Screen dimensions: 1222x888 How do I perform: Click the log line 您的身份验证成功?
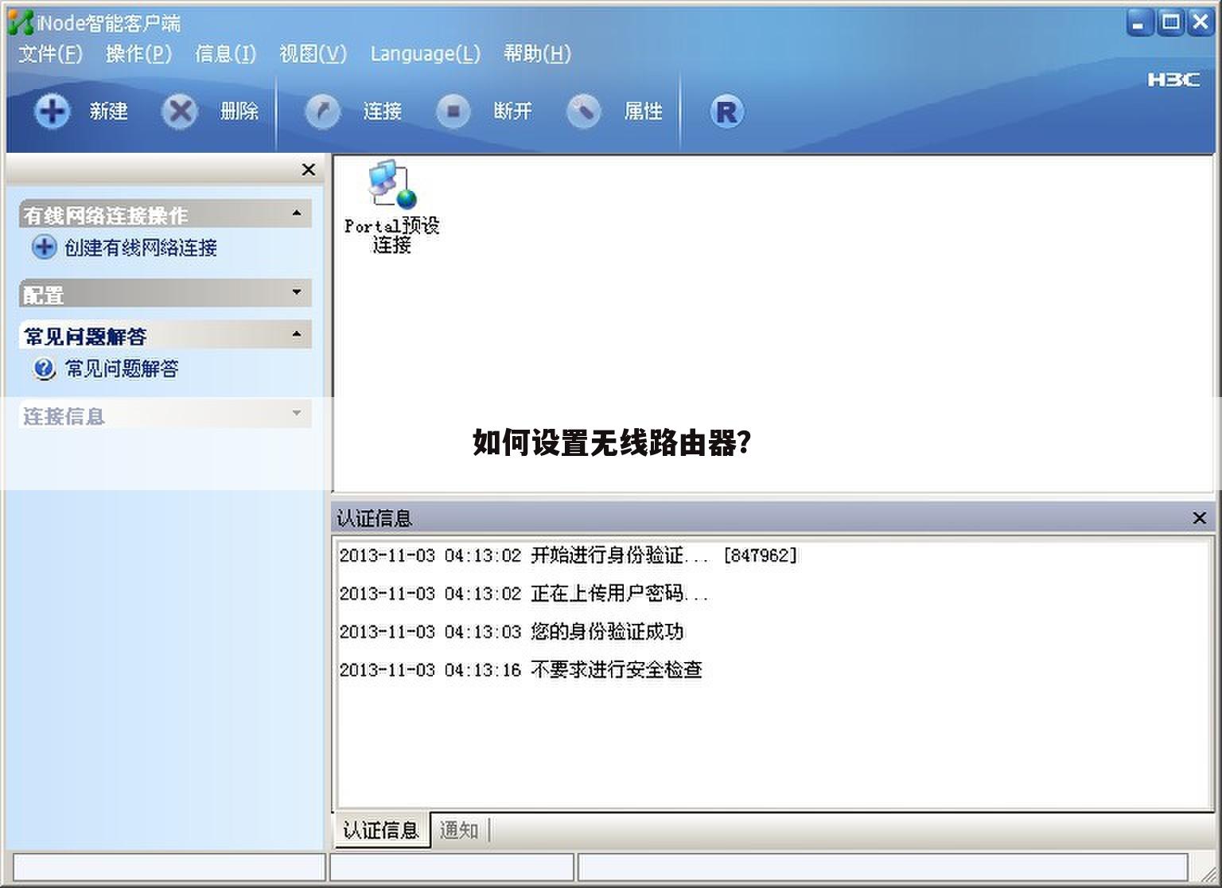point(512,632)
